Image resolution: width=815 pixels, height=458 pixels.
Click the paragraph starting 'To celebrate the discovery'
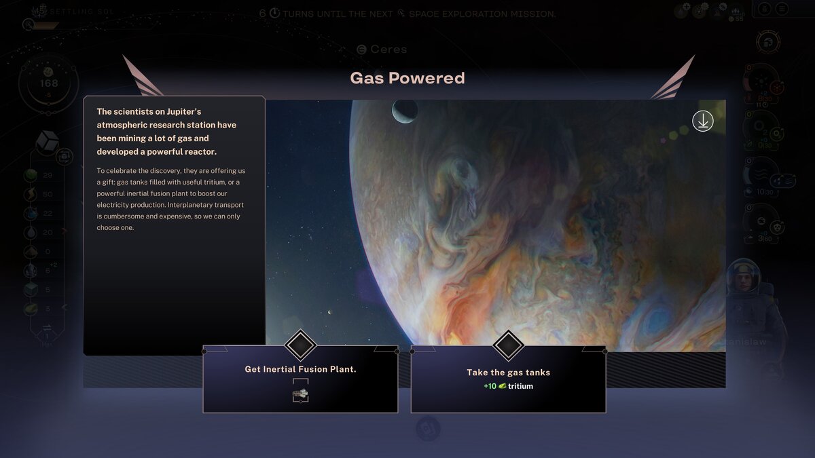tap(170, 199)
